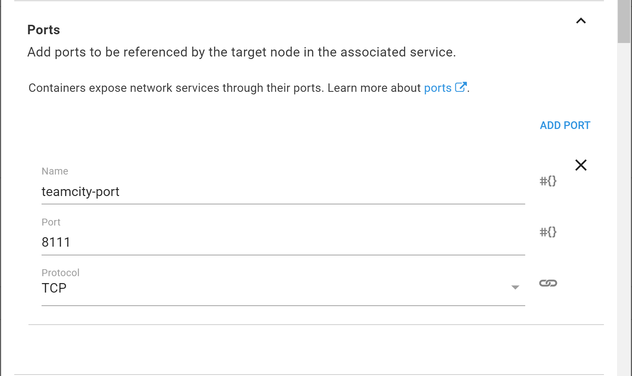
Task: Bind a variable to the Port field
Action: click(x=548, y=232)
